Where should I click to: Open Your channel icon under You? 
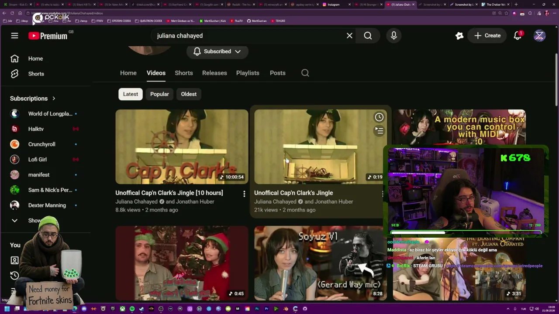click(14, 260)
